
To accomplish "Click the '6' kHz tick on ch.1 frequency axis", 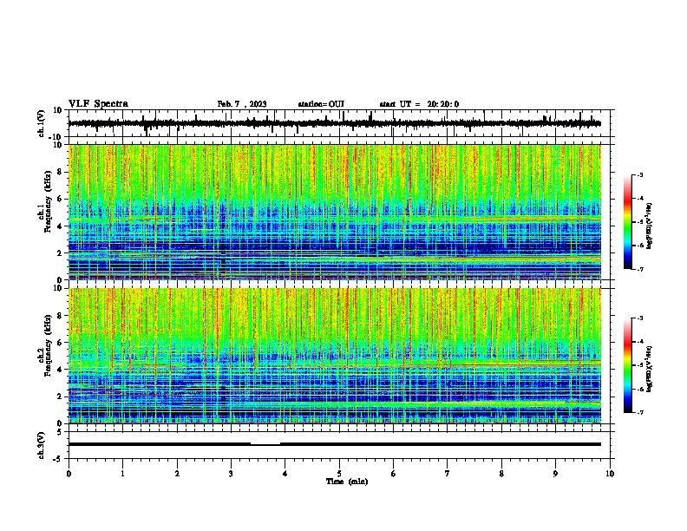I will click(x=60, y=199).
